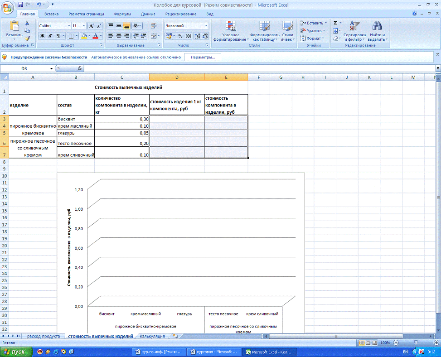
Task: Expand the number format (Числовой) dropdown
Action: pyautogui.click(x=206, y=26)
